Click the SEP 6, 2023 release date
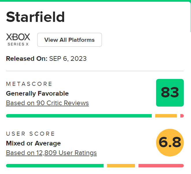Screen dimensions: 191x174 point(68,59)
